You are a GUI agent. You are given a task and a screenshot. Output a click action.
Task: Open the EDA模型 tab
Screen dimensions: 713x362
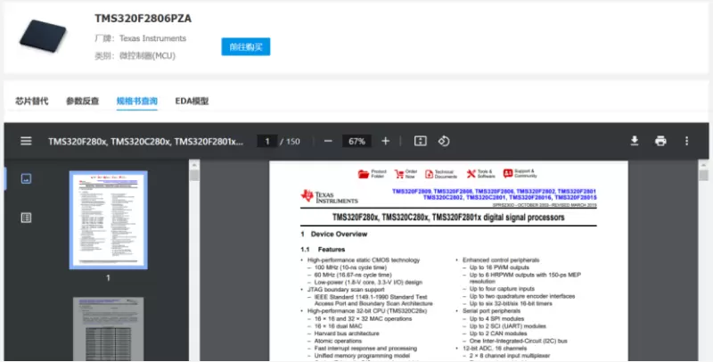[x=192, y=102]
